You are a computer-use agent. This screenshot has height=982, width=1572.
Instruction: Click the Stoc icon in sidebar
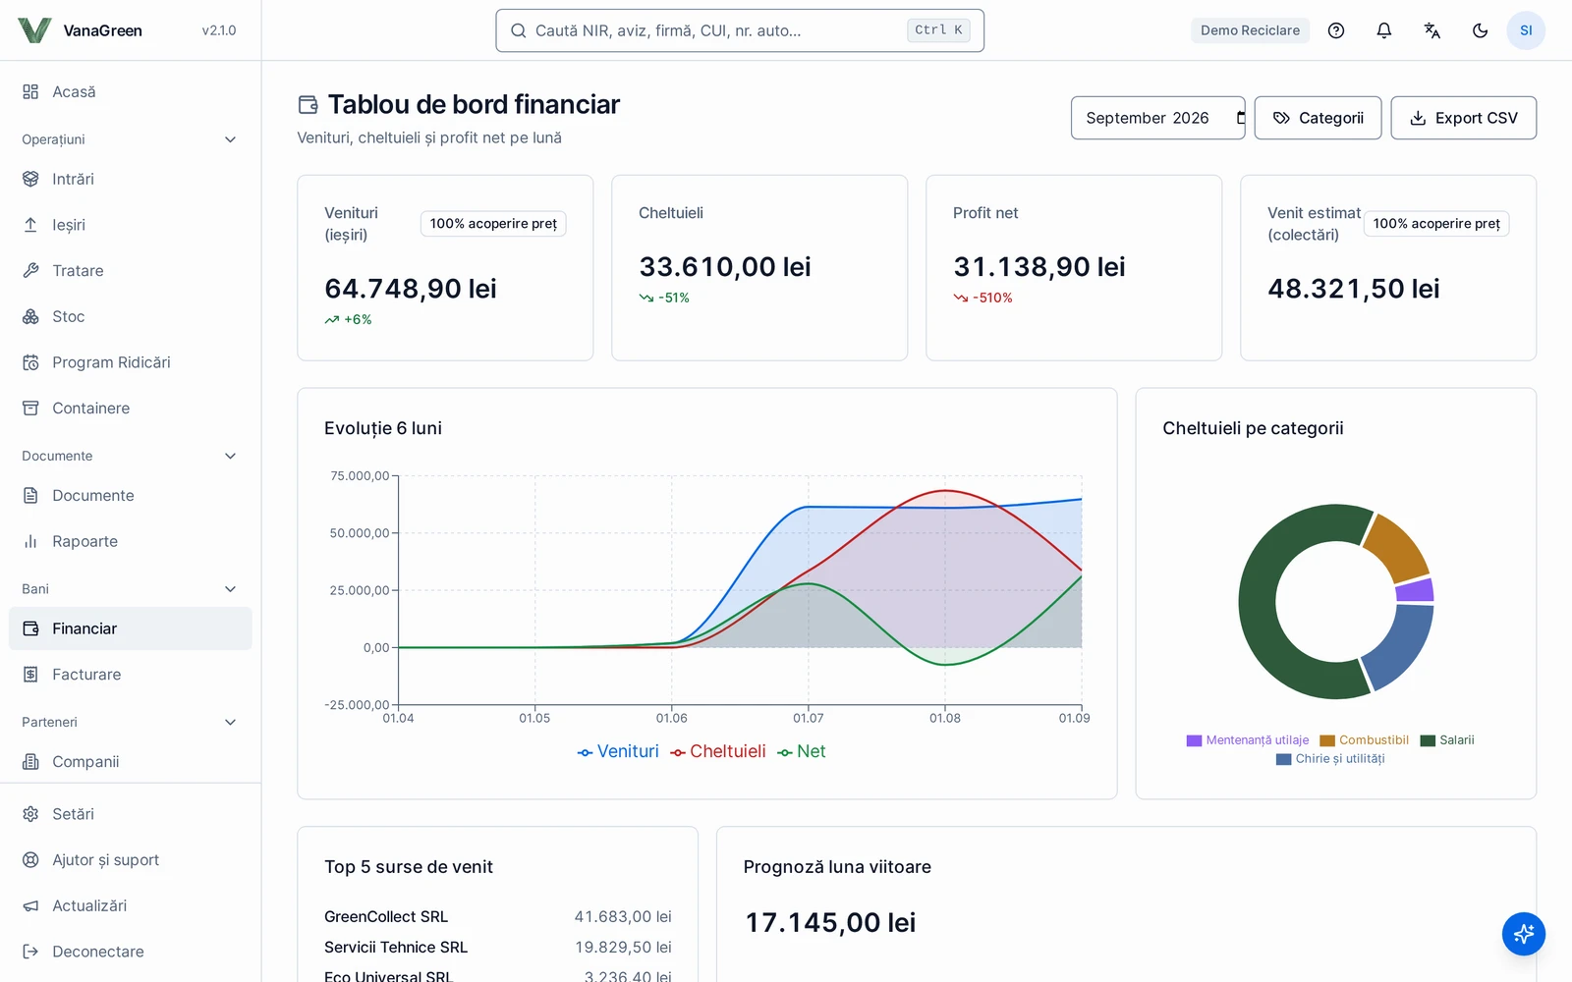click(30, 316)
